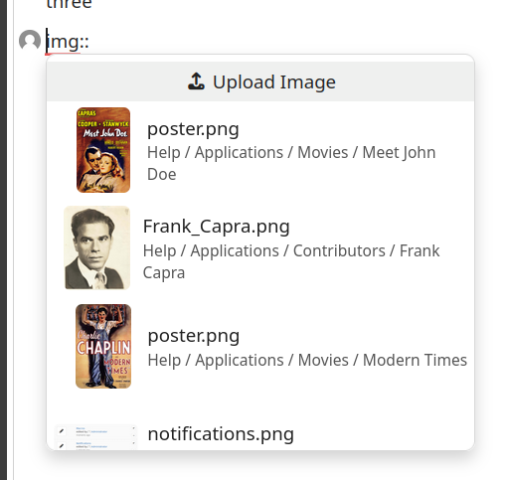The width and height of the screenshot is (507, 480).
Task: Choose the Frank_Capra.png filename
Action: click(217, 227)
